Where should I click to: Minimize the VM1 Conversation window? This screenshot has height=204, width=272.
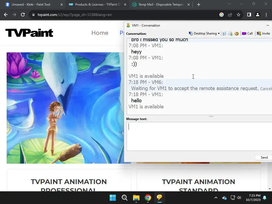pos(268,25)
